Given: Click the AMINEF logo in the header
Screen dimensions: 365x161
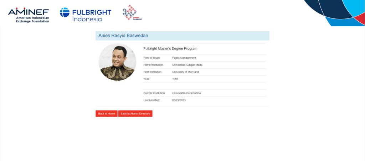Looking at the screenshot, I should tap(29, 15).
